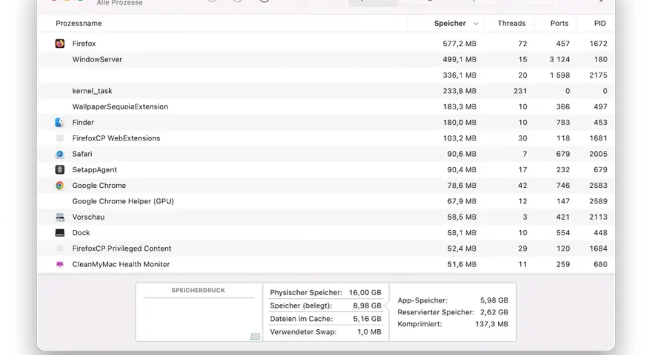Sort by the Threads column header

511,23
